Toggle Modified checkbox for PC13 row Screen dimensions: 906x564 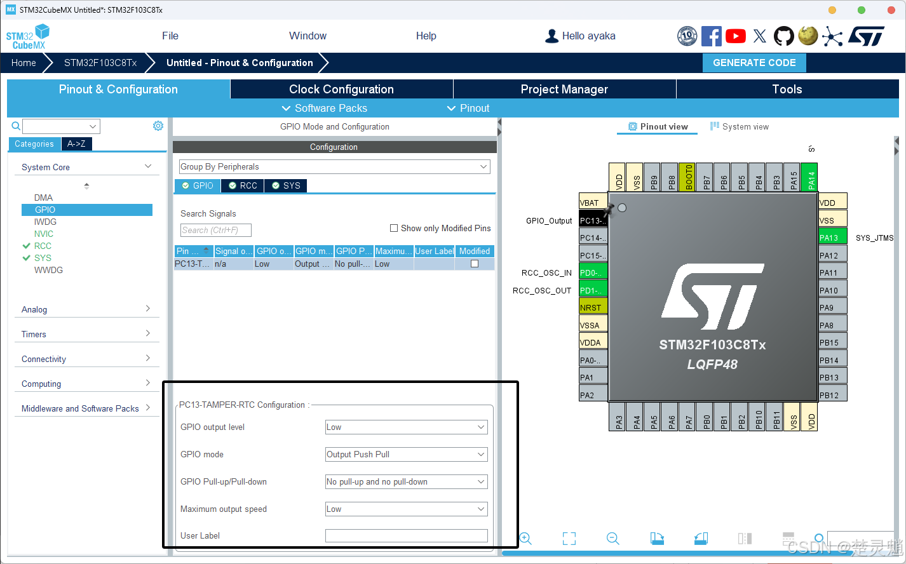(x=475, y=264)
